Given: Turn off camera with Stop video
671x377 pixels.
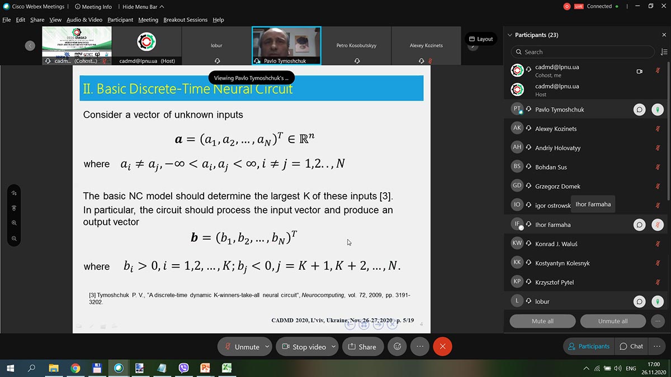Looking at the screenshot, I should pyautogui.click(x=303, y=346).
